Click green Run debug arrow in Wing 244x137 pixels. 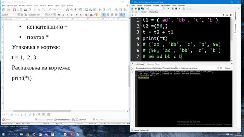(168, 8)
